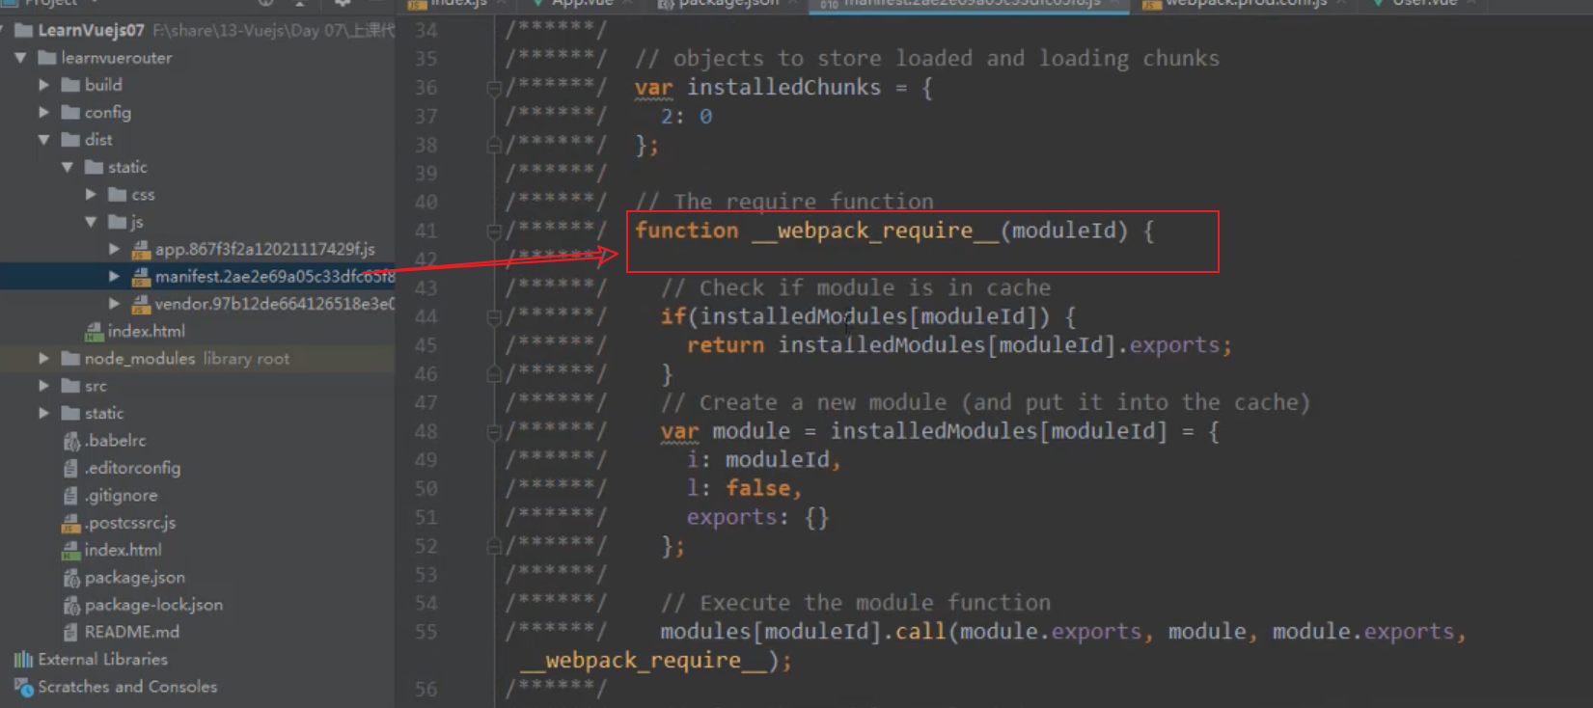This screenshot has height=708, width=1593.
Task: Click the 'return' keyword on line 45
Action: (725, 345)
